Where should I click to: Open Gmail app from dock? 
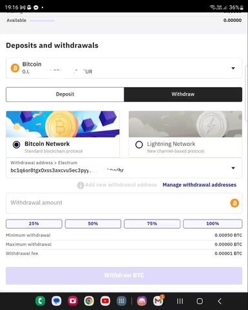pos(158,301)
